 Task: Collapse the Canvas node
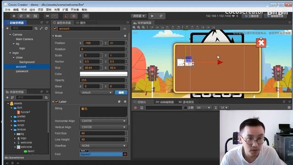(10, 35)
